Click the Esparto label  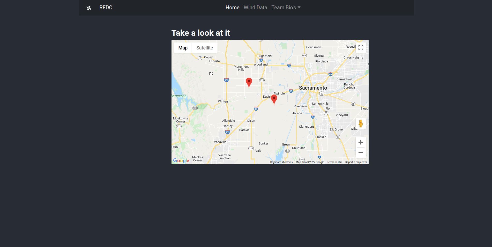click(215, 61)
